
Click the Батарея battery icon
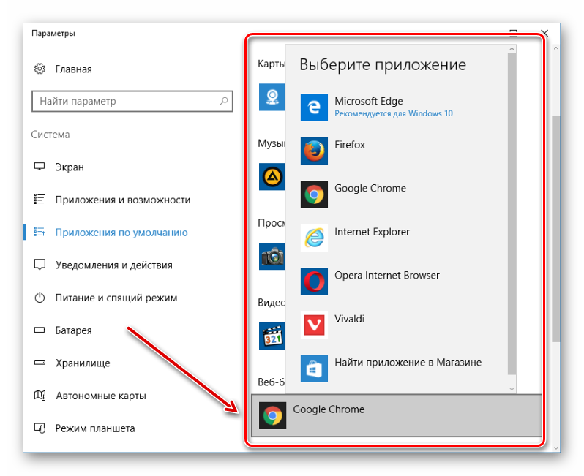click(x=40, y=330)
